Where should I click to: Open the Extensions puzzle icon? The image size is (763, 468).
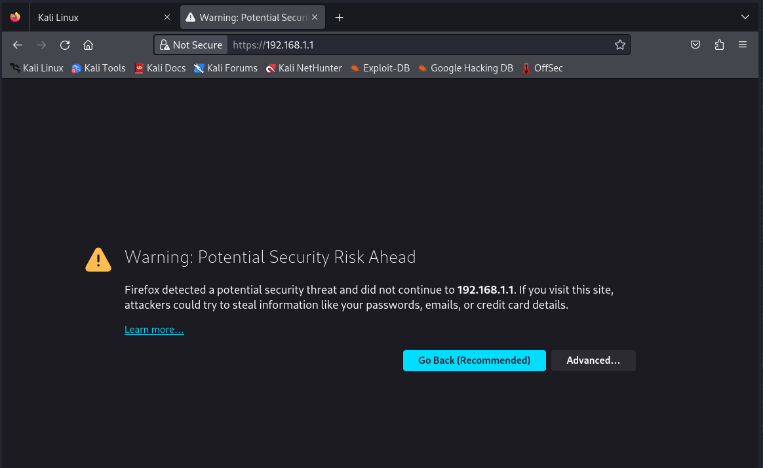[719, 45]
